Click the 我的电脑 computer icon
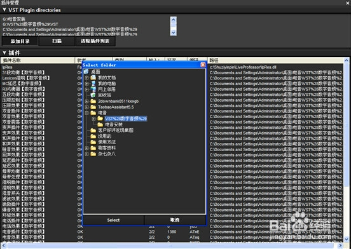The width and height of the screenshot is (351, 249). tap(93, 83)
